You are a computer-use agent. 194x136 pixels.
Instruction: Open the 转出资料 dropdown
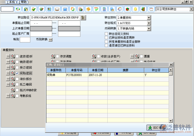click(x=149, y=18)
